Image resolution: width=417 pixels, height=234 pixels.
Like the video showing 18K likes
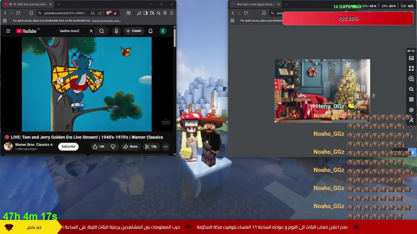(98, 147)
